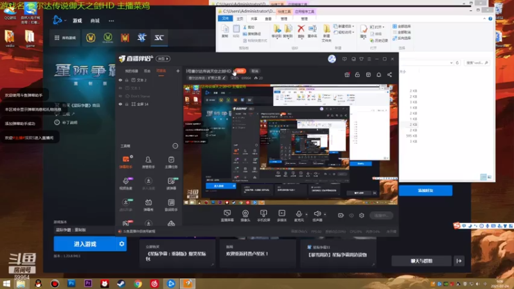
Task: Open the toolbox more options circle button
Action: (175, 146)
